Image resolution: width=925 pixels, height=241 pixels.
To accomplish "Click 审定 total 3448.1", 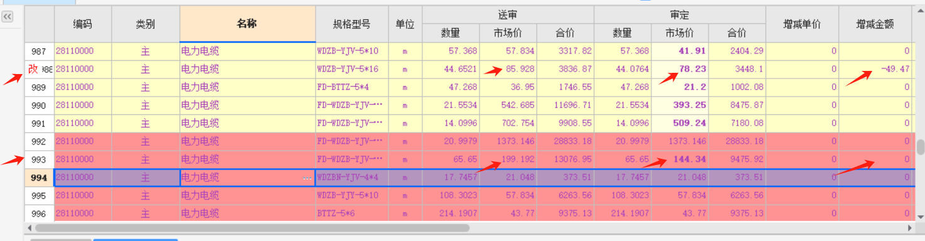I will tap(737, 69).
